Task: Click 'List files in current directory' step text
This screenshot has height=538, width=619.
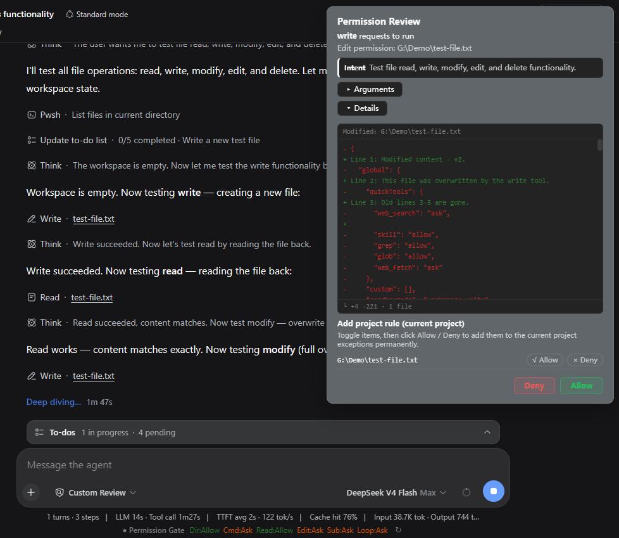Action: pos(125,115)
